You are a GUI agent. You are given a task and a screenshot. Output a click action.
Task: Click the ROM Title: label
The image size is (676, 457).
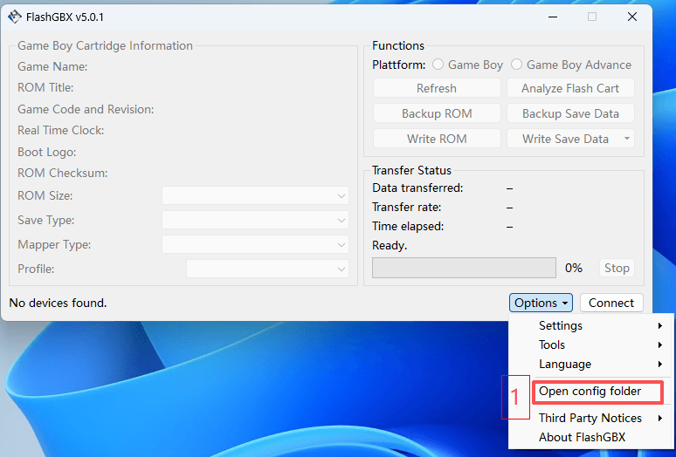pos(45,88)
